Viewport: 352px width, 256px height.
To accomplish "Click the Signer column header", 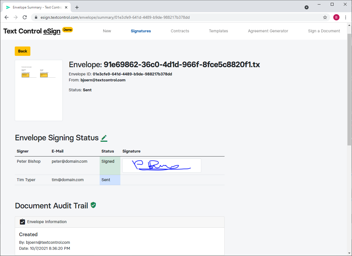I will coord(23,151).
